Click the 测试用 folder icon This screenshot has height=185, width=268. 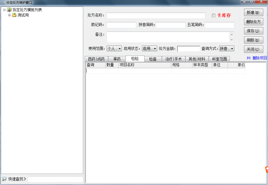(14, 15)
